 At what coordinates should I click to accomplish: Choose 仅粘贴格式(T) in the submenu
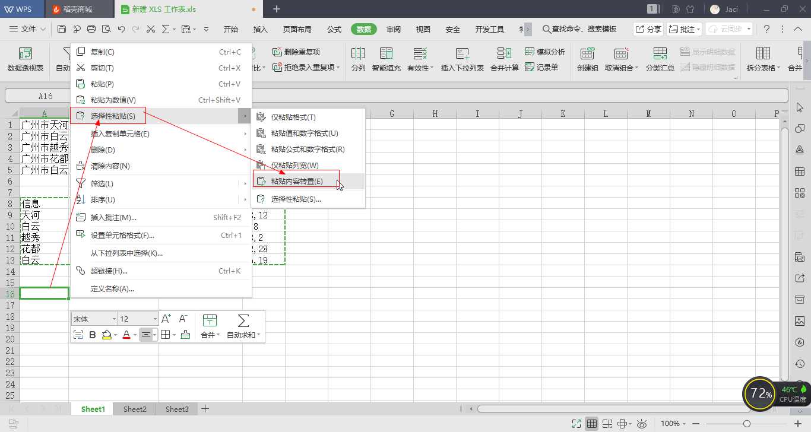click(308, 117)
